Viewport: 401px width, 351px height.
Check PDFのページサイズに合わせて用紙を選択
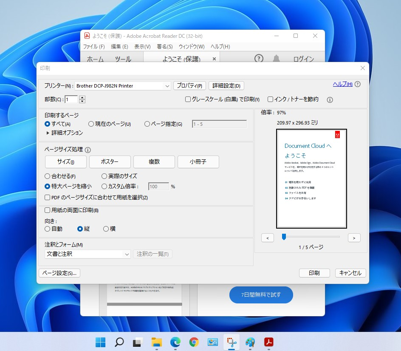coord(47,198)
